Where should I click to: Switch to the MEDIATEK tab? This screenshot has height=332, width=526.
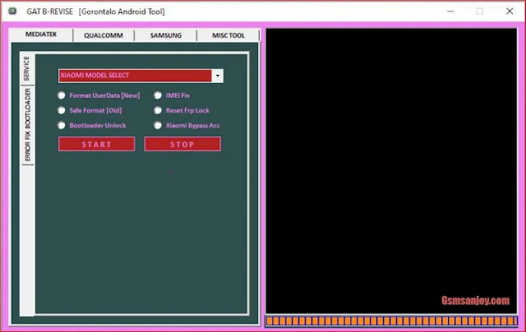[41, 35]
